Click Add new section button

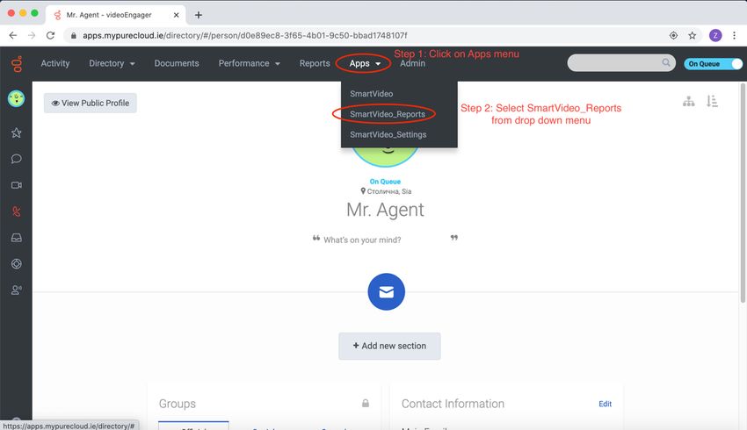[389, 346]
